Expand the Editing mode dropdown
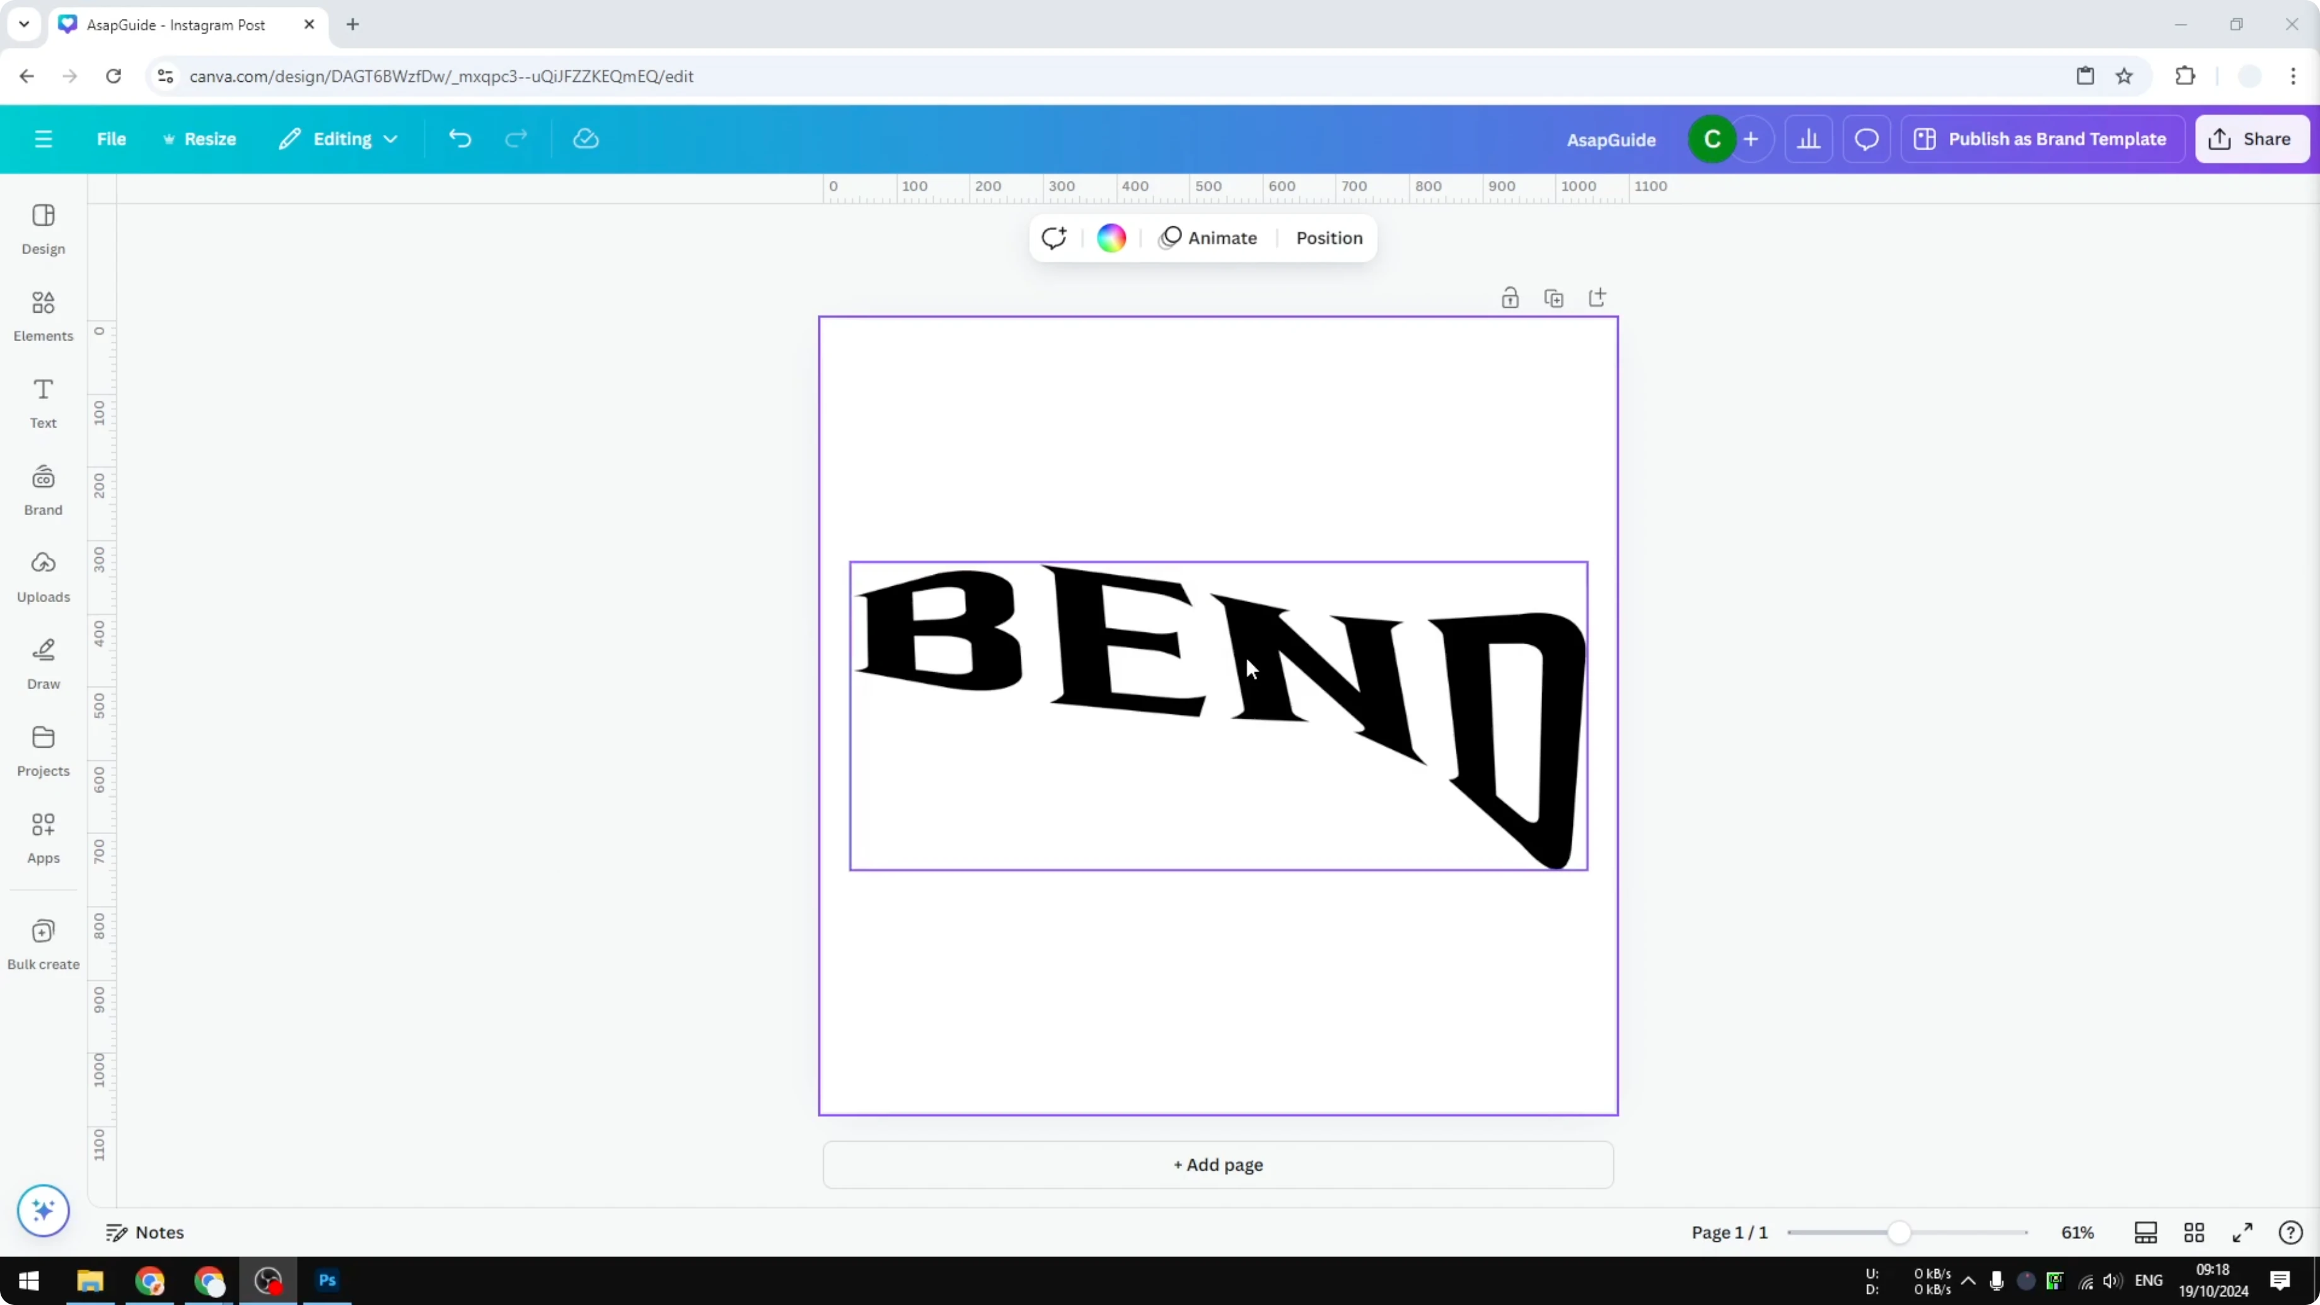 (339, 138)
